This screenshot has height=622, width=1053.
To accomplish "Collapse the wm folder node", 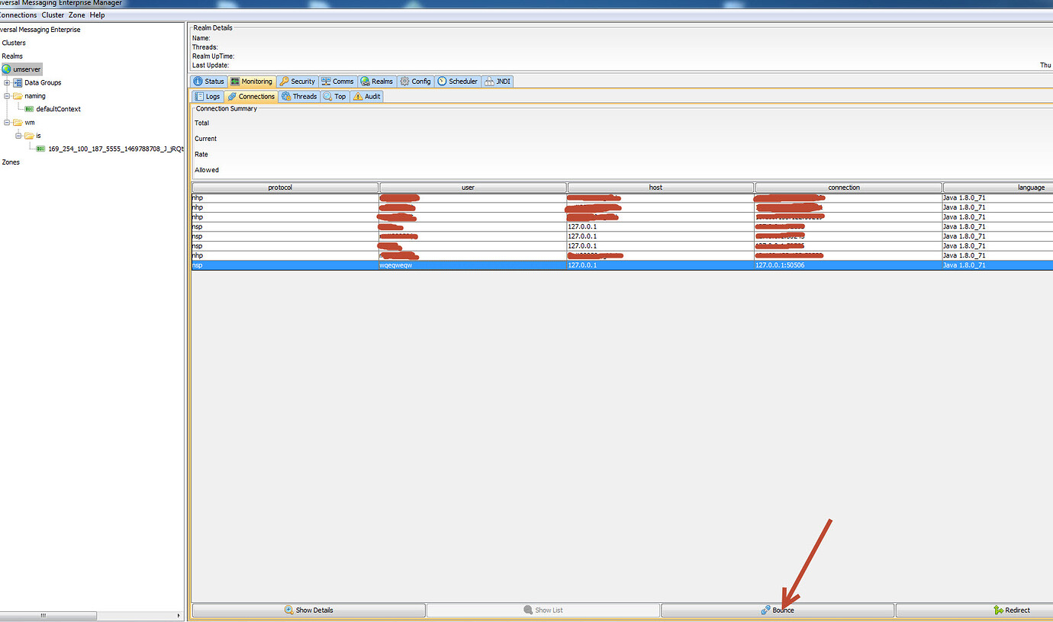I will click(7, 122).
